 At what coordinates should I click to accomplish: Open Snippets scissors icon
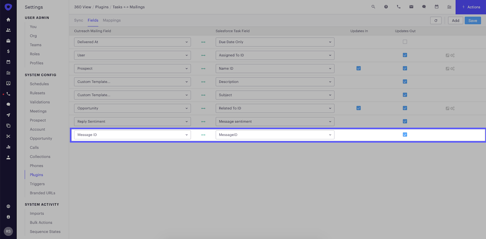click(x=8, y=136)
